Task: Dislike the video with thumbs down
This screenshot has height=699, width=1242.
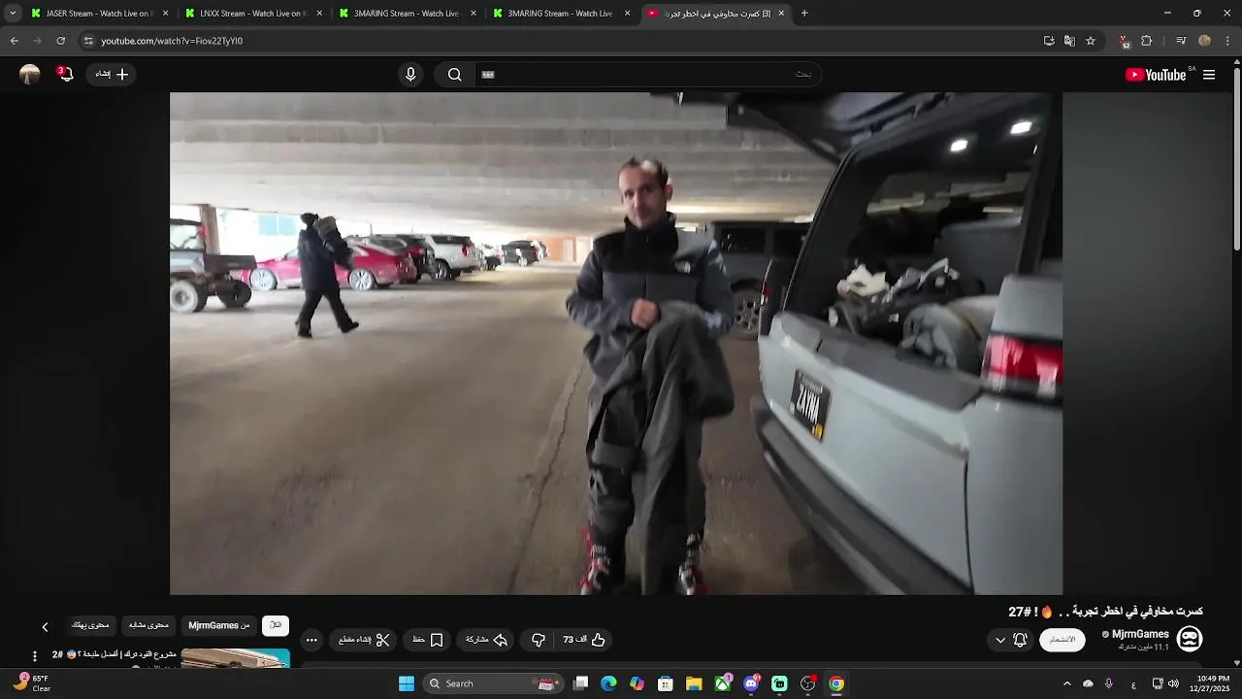Action: tap(539, 640)
